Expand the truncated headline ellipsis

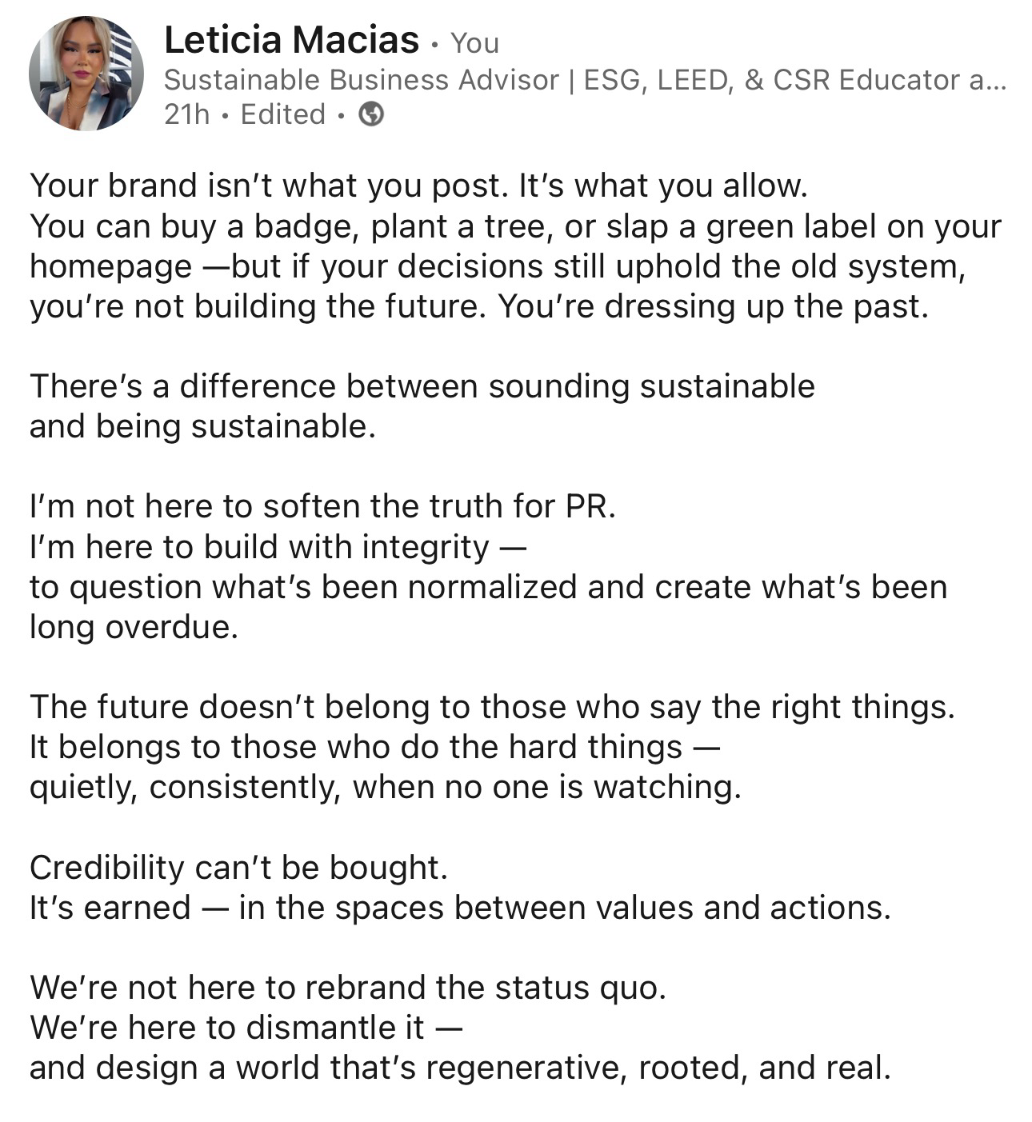point(992,80)
